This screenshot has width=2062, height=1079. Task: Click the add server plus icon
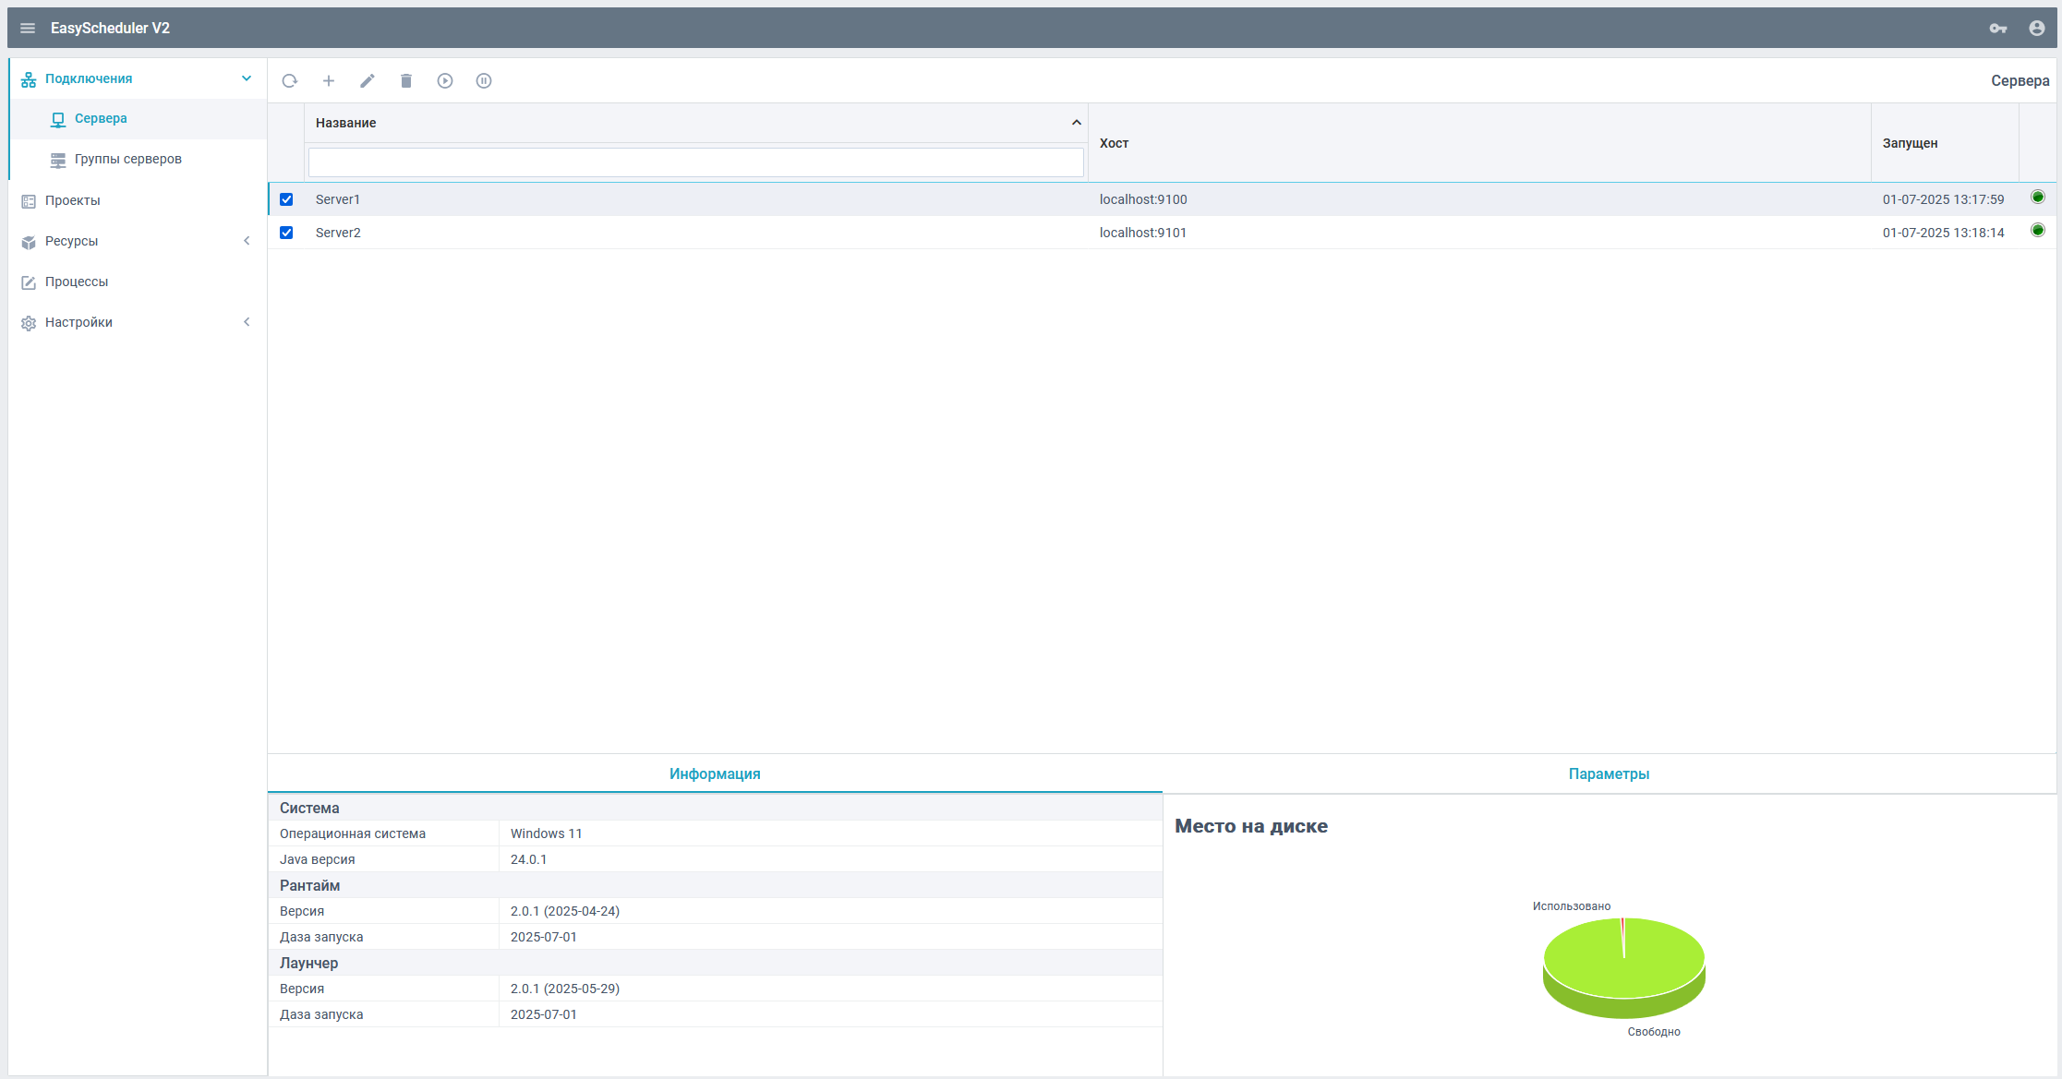[x=329, y=81]
